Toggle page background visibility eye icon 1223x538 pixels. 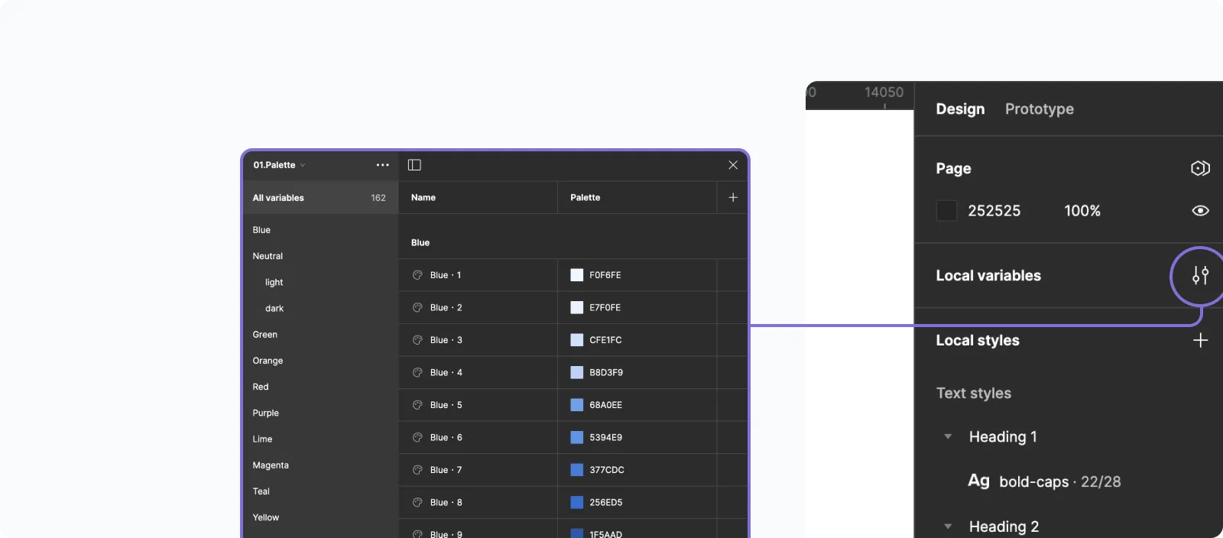pos(1200,210)
